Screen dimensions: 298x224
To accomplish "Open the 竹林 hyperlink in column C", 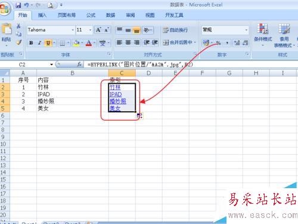I will coord(115,87).
